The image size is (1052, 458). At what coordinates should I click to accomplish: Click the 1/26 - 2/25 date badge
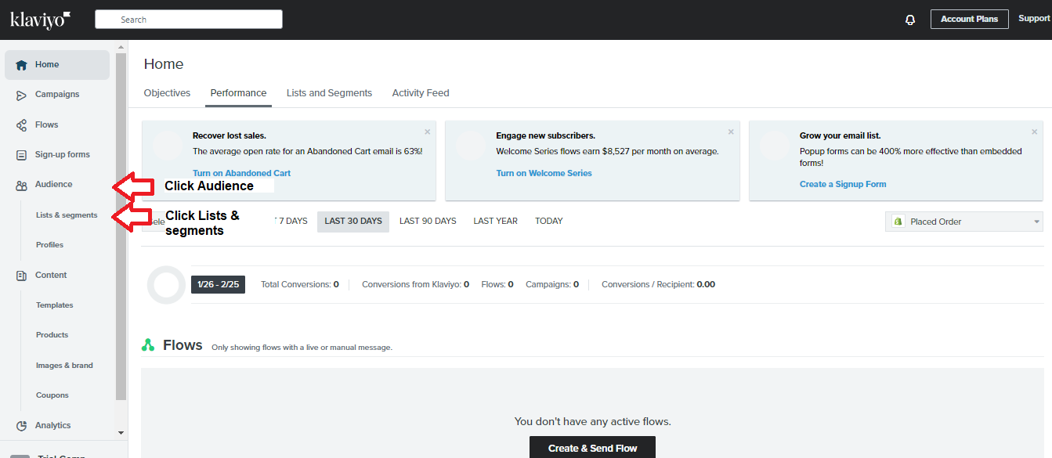218,284
